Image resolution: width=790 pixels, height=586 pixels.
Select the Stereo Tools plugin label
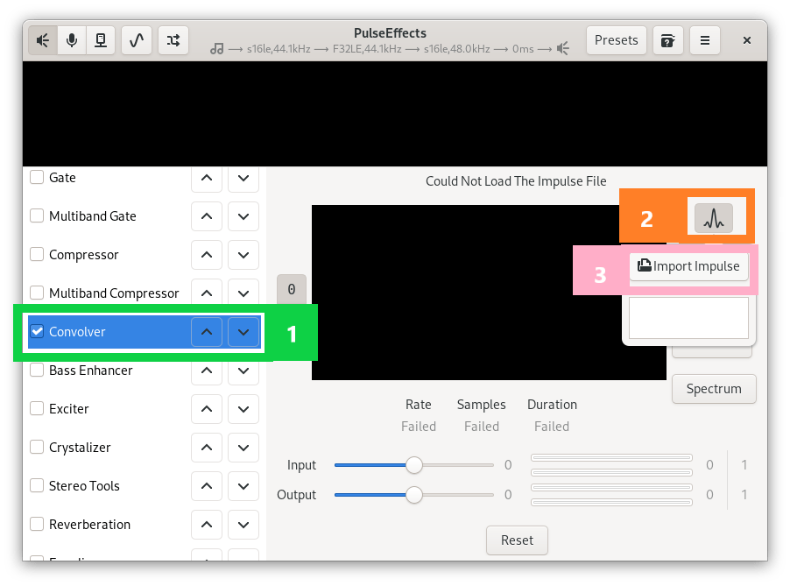[x=84, y=486]
